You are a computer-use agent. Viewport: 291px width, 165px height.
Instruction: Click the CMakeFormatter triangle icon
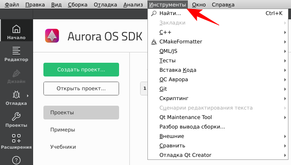coord(154,42)
